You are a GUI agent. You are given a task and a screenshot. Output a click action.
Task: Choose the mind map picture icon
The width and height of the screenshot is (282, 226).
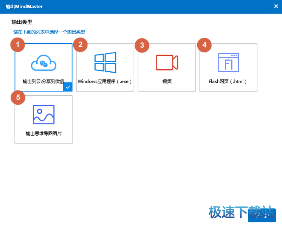coord(44,115)
